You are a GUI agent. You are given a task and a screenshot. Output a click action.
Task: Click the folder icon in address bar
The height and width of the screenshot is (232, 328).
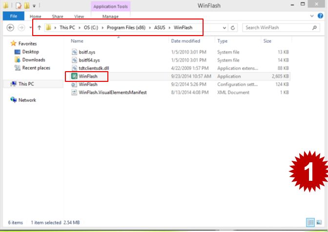(48, 27)
